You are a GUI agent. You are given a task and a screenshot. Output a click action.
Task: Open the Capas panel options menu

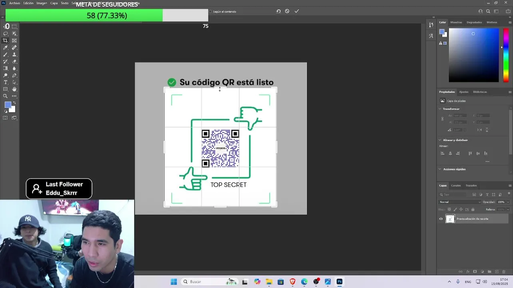[x=510, y=186]
